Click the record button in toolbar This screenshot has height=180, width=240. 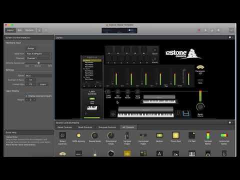[x=199, y=30]
